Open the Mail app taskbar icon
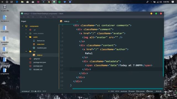The width and height of the screenshot is (177, 99). tap(33, 2)
